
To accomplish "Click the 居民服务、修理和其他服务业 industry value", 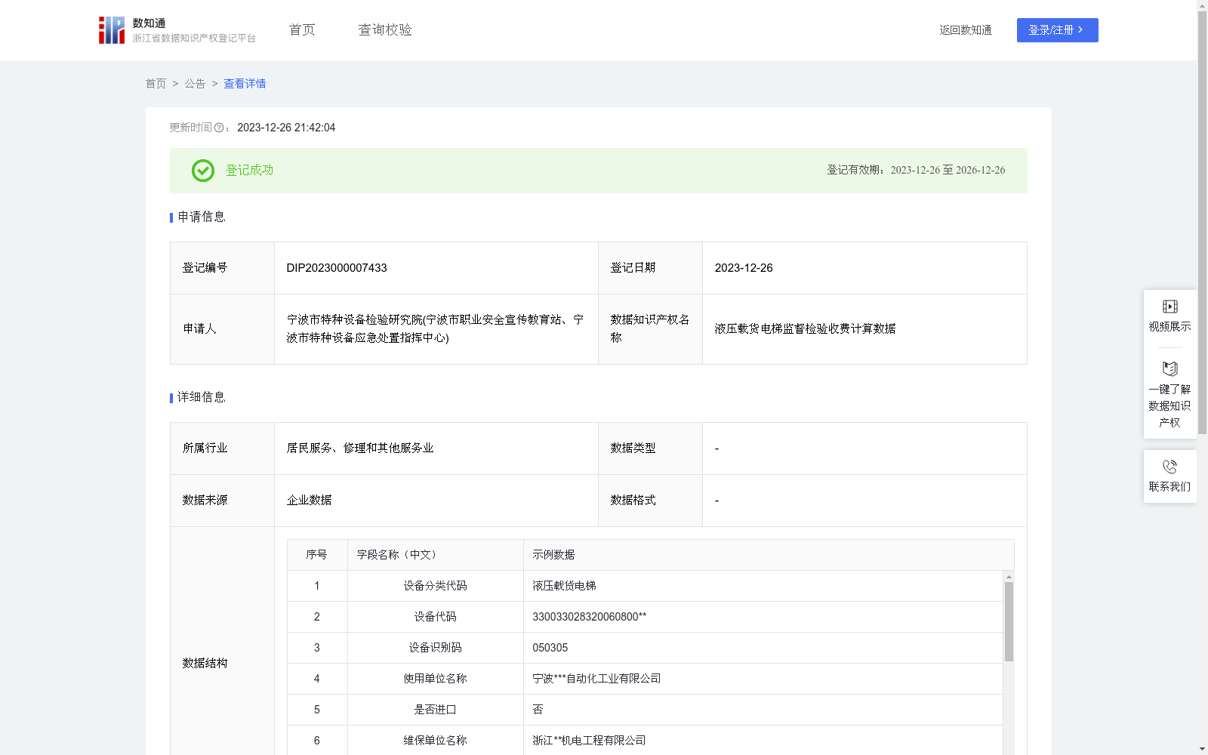I will 360,448.
